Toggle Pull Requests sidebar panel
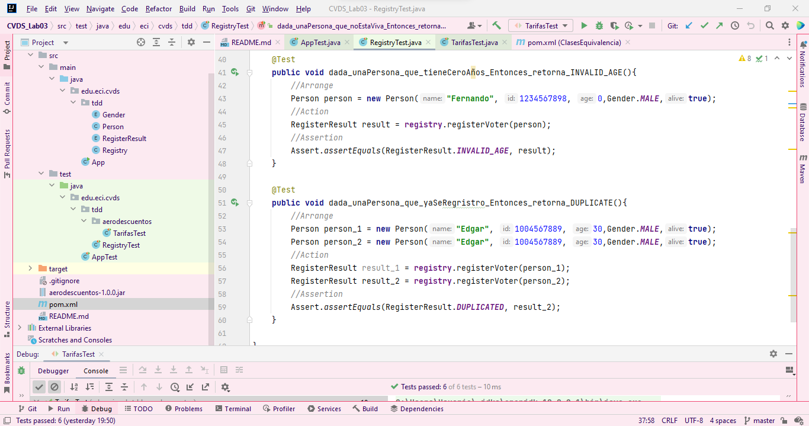This screenshot has height=426, width=809. pyautogui.click(x=7, y=153)
